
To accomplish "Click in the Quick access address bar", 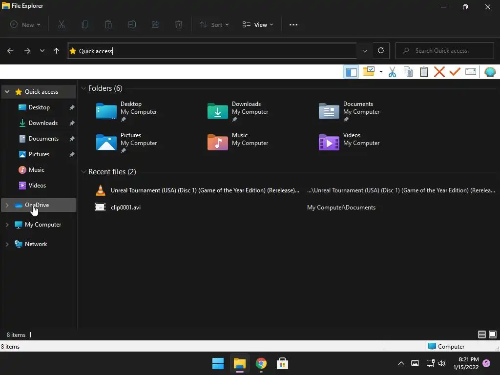I will (x=212, y=51).
